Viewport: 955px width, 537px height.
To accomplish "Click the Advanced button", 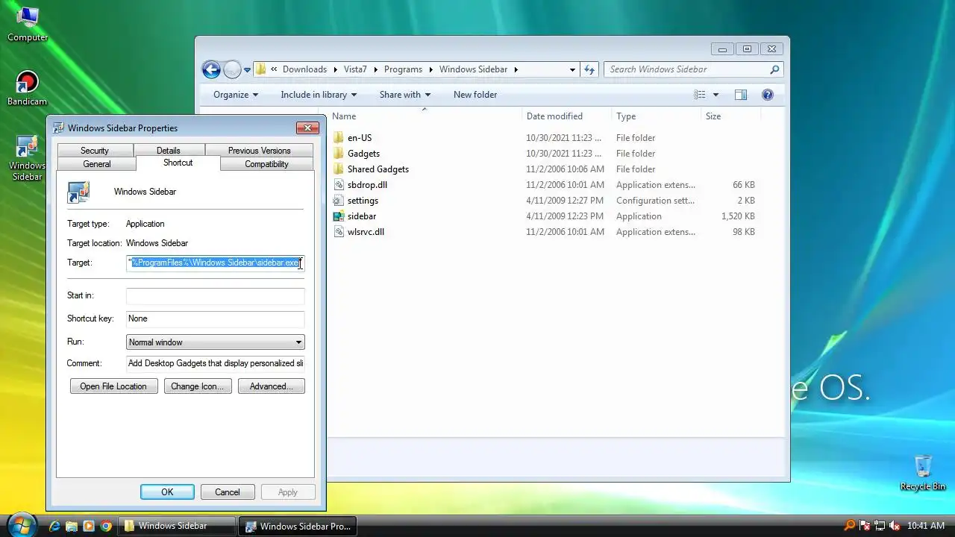I will click(271, 386).
